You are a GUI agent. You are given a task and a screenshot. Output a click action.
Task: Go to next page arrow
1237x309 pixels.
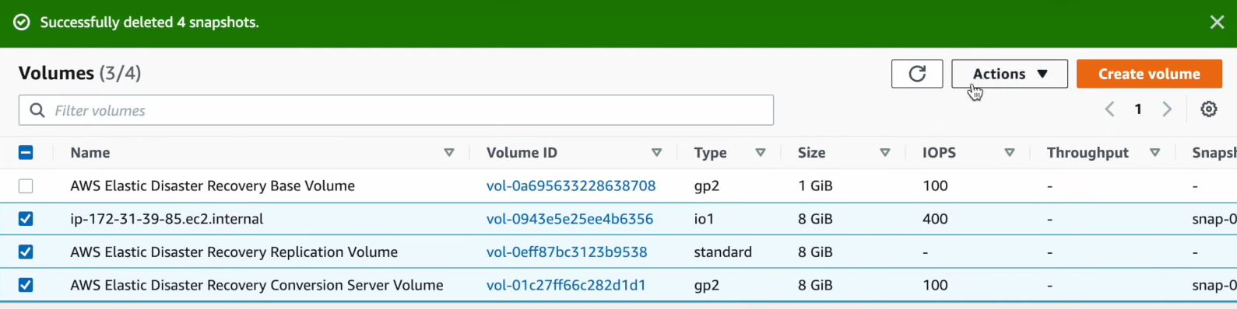click(x=1167, y=109)
